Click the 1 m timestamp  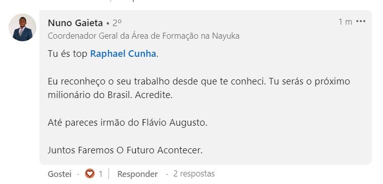pos(345,22)
